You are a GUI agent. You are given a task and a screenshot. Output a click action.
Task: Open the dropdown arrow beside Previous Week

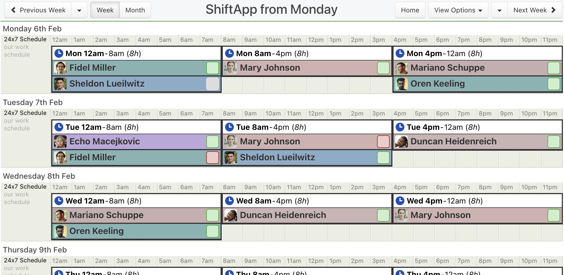point(79,10)
